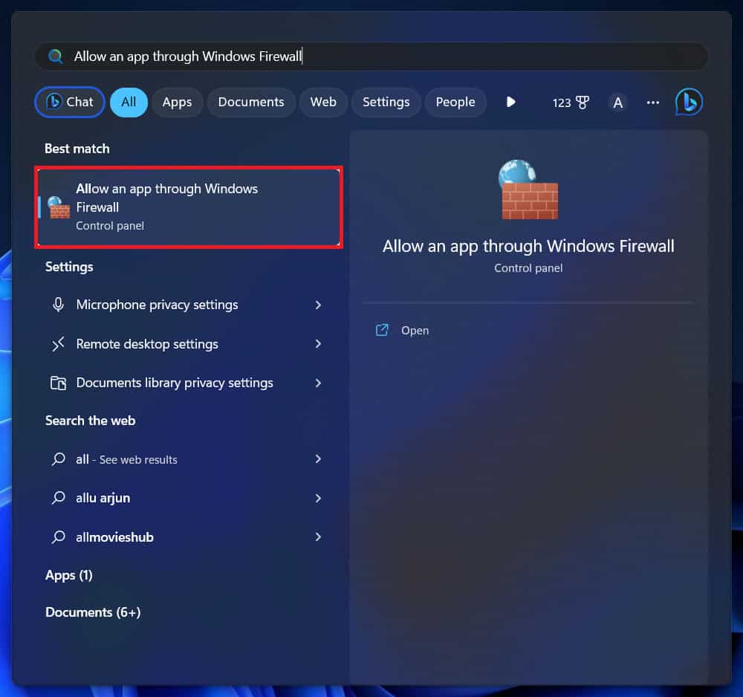Click the Documents library folder icon
743x697 pixels.
coord(58,383)
